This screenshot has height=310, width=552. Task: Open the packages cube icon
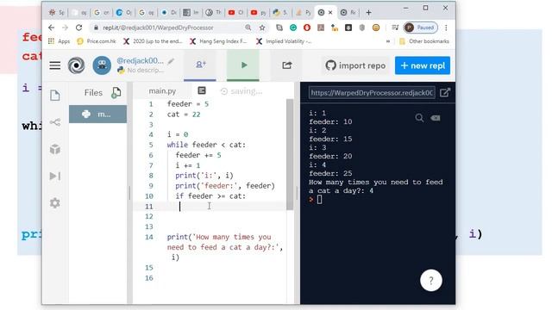point(55,149)
